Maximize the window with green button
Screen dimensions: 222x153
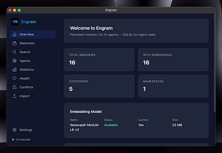coord(19,10)
